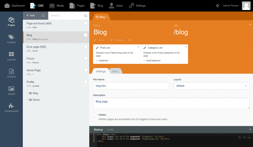This screenshot has height=147, width=253.
Task: Check the Forum page checkbox
Action: click(85, 58)
